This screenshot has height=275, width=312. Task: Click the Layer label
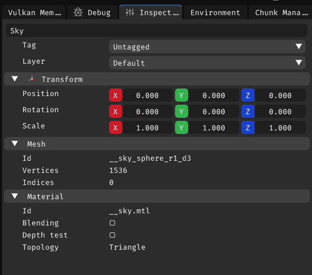33,62
